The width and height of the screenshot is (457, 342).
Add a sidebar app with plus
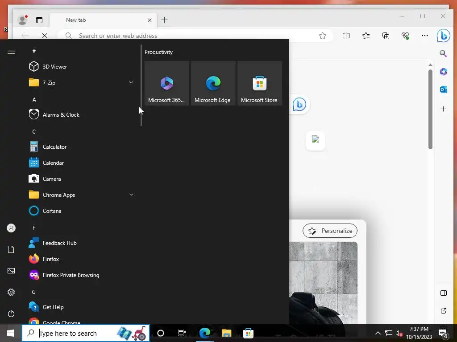click(x=443, y=109)
